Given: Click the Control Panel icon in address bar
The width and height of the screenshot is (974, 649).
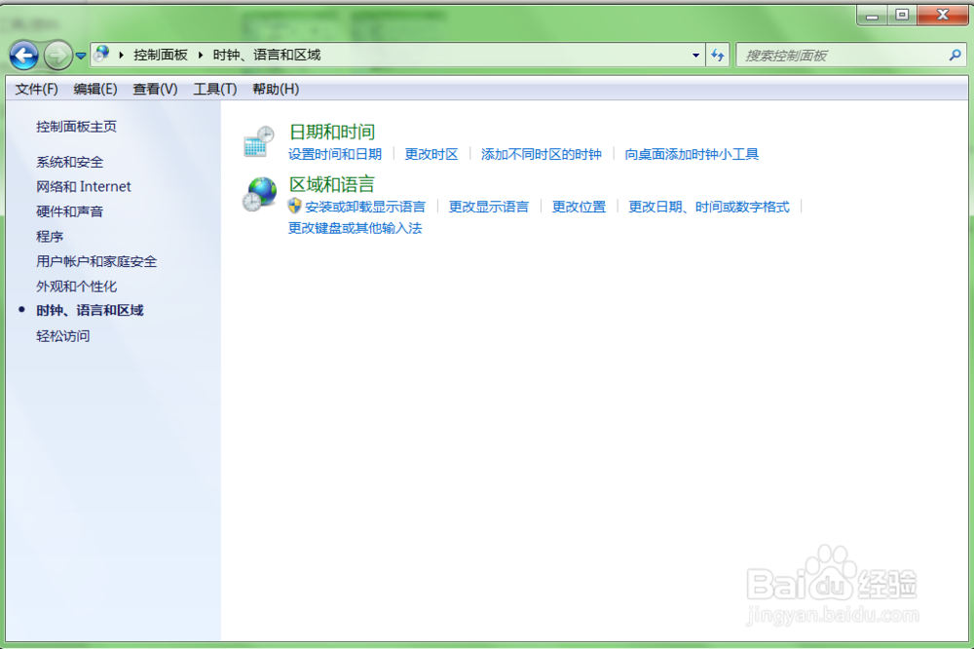Looking at the screenshot, I should 101,54.
